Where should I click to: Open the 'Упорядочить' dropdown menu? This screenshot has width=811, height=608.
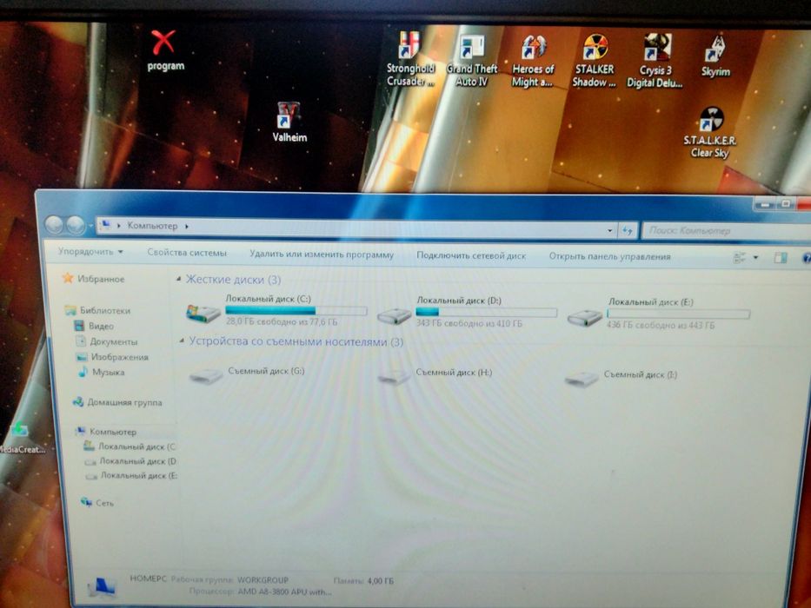90,252
